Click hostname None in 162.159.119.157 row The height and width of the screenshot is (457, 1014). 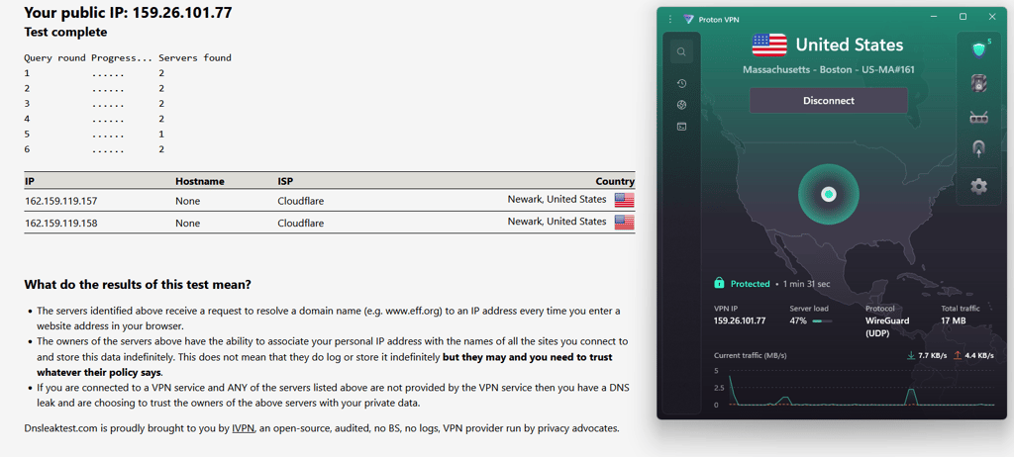tap(187, 201)
